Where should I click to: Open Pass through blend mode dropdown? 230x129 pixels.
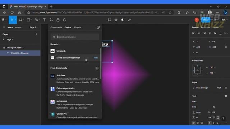203,88
